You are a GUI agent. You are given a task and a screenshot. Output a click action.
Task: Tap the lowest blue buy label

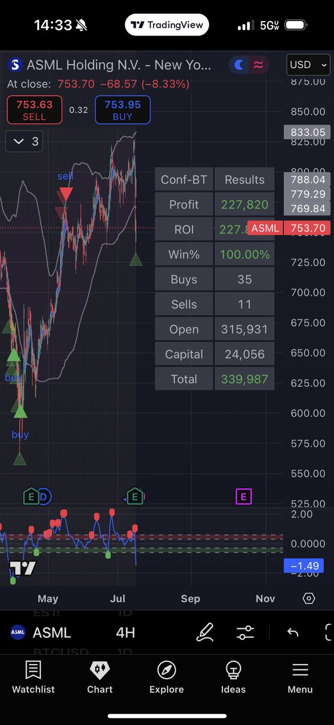(20, 434)
